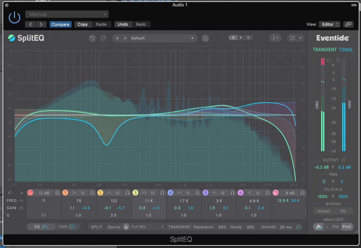The height and width of the screenshot is (248, 361).
Task: Switch comparison to state B
Action: tap(248, 38)
